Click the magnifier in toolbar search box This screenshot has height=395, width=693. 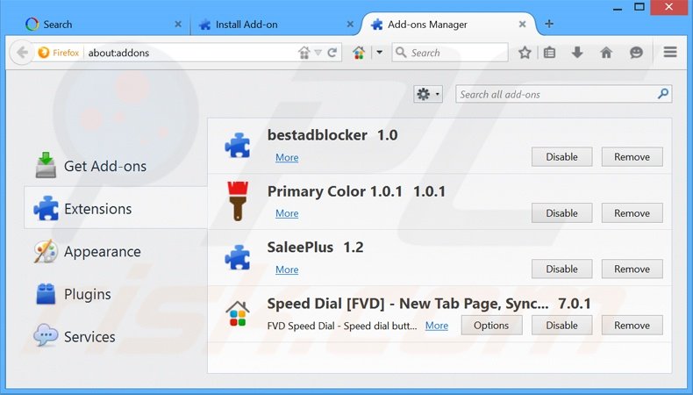point(401,53)
